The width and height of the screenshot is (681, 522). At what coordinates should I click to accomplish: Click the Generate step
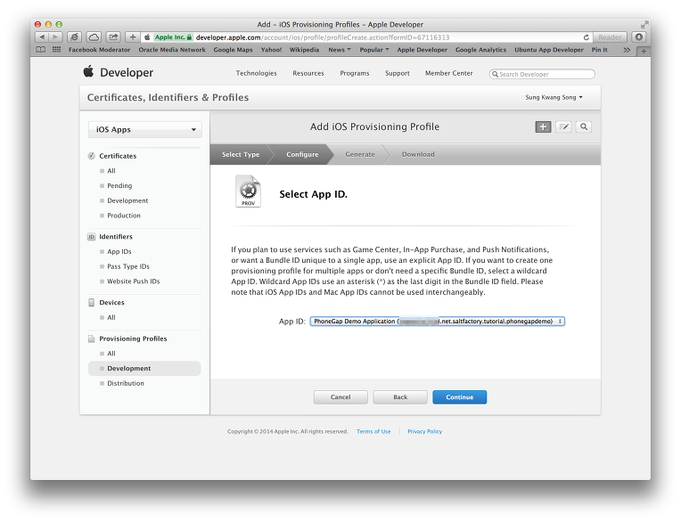point(360,154)
